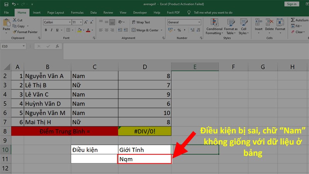Image resolution: width=309 pixels, height=174 pixels.
Task: Click the Format cells icon
Action: (280, 22)
